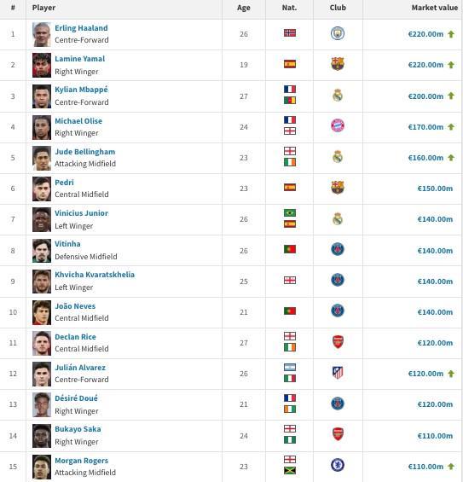Viewport: 463px width, 482px height.
Task: Click Arsenal crest in Declan Rice row
Action: click(x=338, y=341)
